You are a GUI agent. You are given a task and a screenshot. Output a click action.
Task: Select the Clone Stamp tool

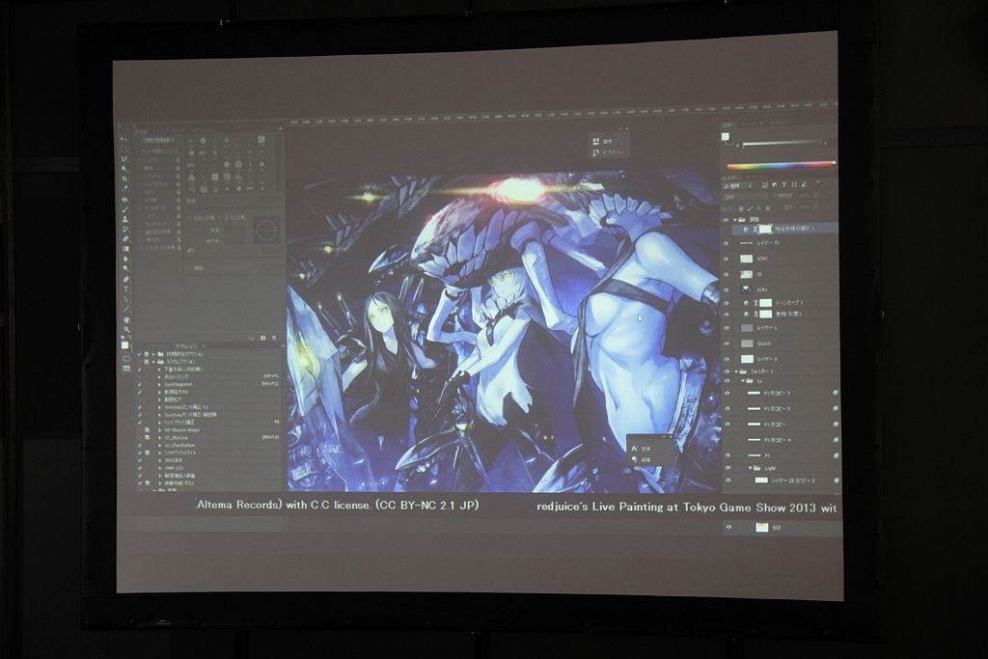pyautogui.click(x=125, y=219)
